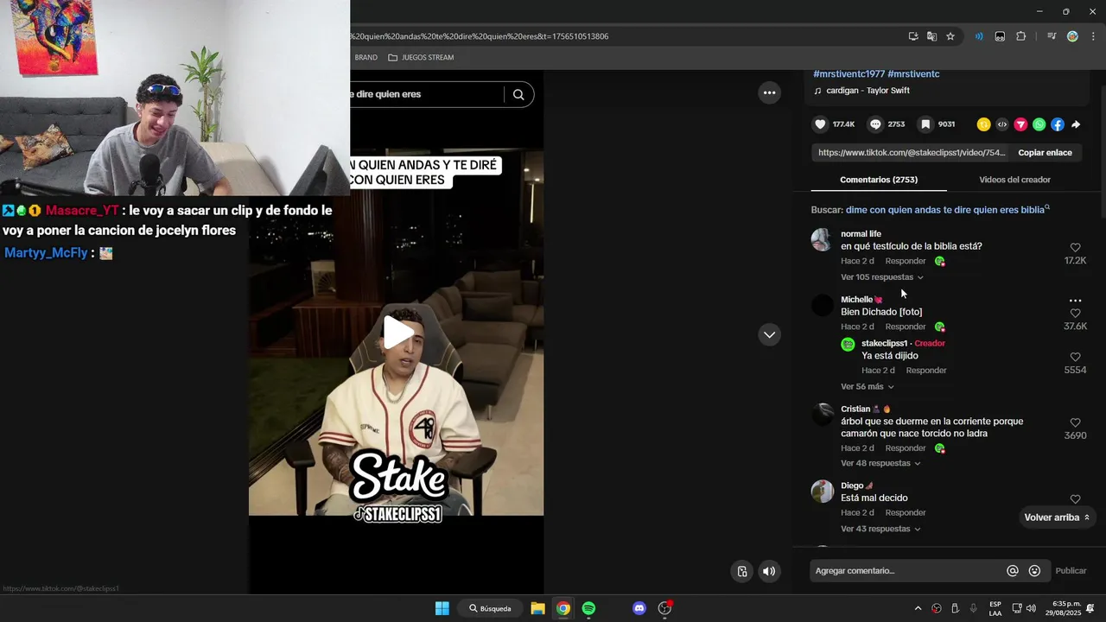The width and height of the screenshot is (1106, 622).
Task: Click the mention @ icon
Action: (1013, 571)
